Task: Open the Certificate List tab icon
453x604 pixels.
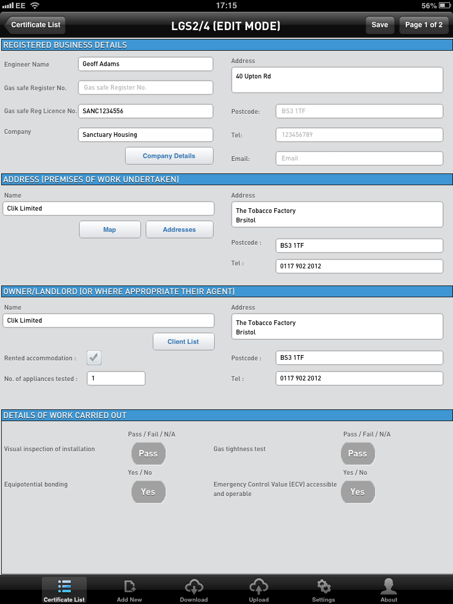Action: pos(64,586)
